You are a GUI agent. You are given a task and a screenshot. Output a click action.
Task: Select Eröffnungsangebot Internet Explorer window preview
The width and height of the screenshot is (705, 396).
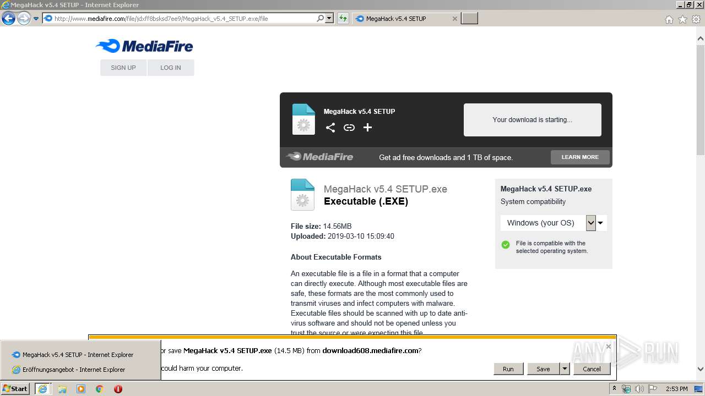click(80, 370)
